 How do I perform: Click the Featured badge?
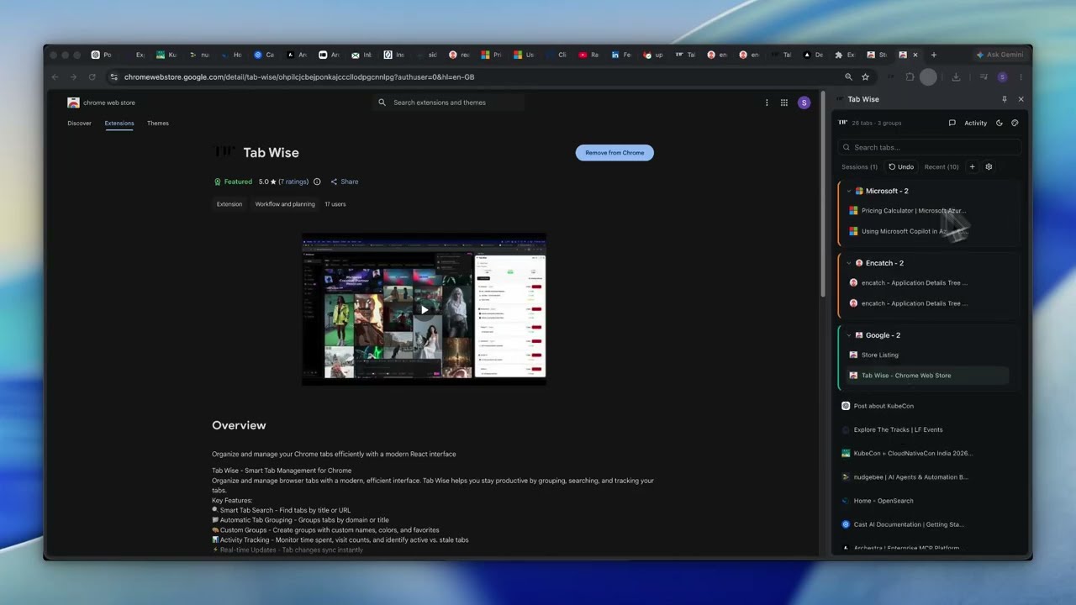(233, 181)
